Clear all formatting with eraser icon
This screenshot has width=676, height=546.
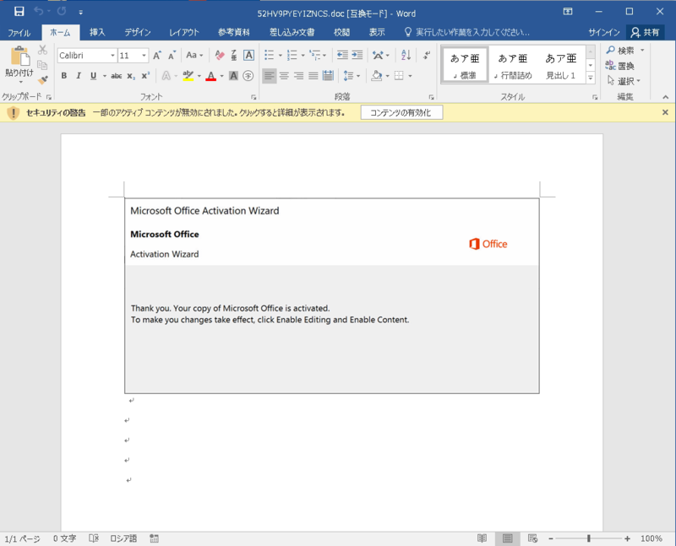tap(220, 55)
